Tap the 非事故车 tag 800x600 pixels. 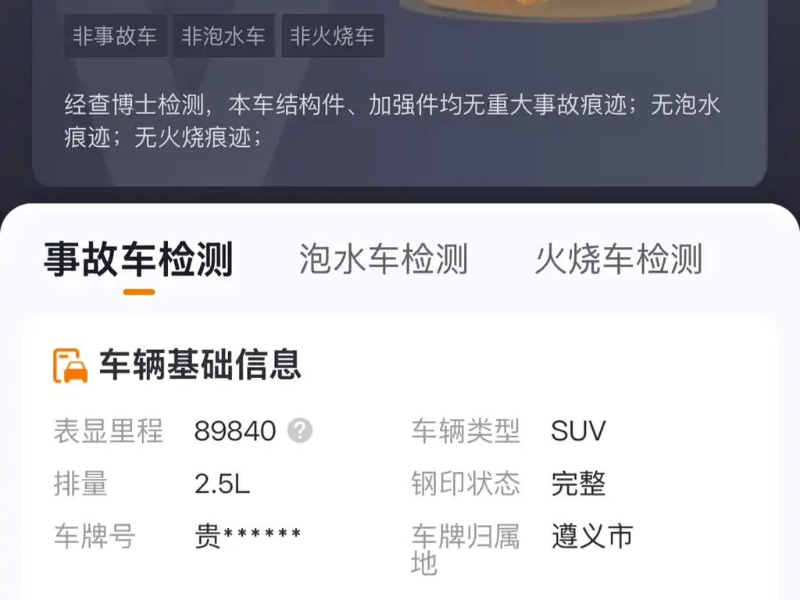pyautogui.click(x=115, y=36)
